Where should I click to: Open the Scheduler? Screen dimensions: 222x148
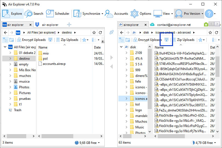pos(58,14)
